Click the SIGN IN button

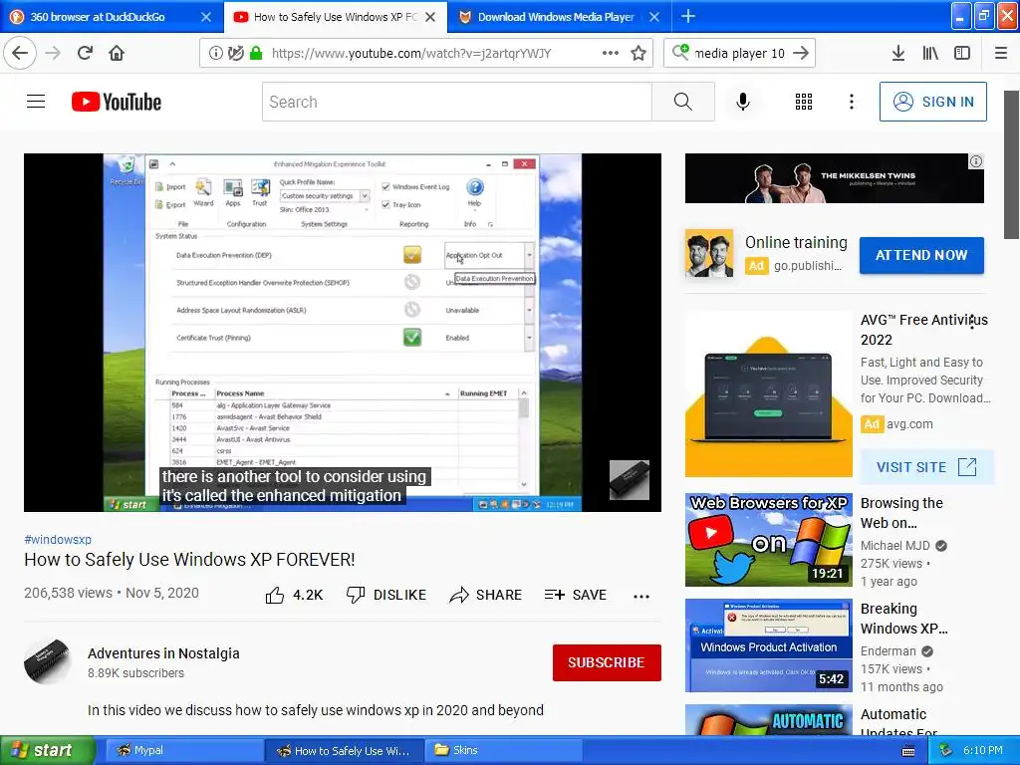tap(932, 102)
